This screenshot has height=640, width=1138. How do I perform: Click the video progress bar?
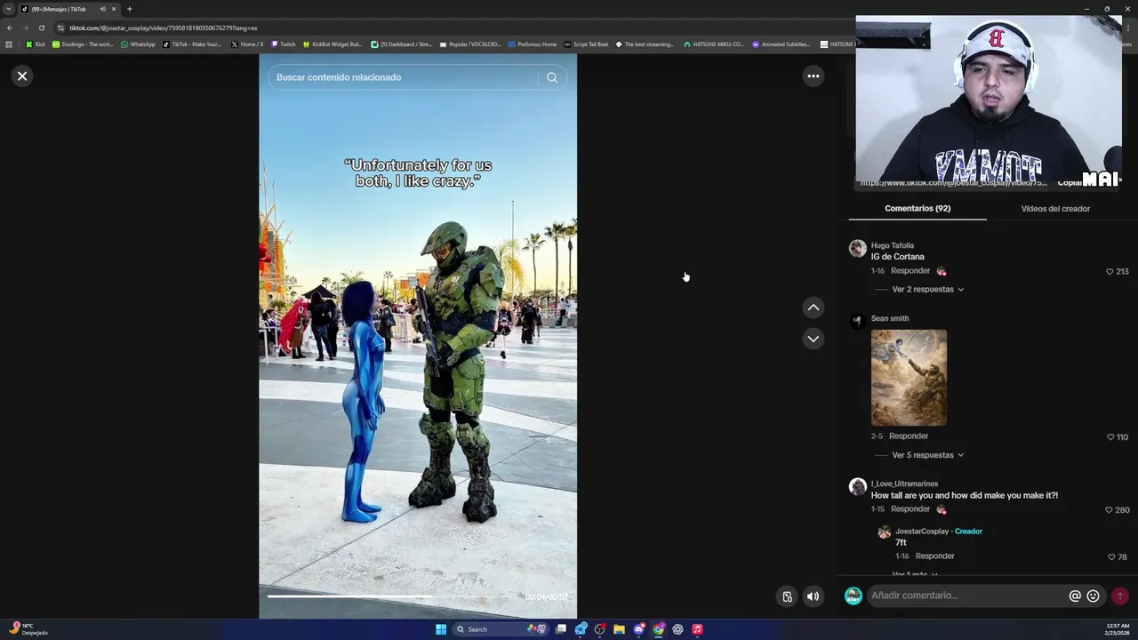pyautogui.click(x=417, y=596)
